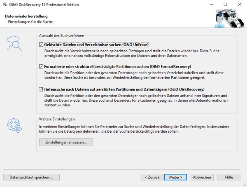Click the robot vehicle logo image
This screenshot has height=187, width=247.
229,19
